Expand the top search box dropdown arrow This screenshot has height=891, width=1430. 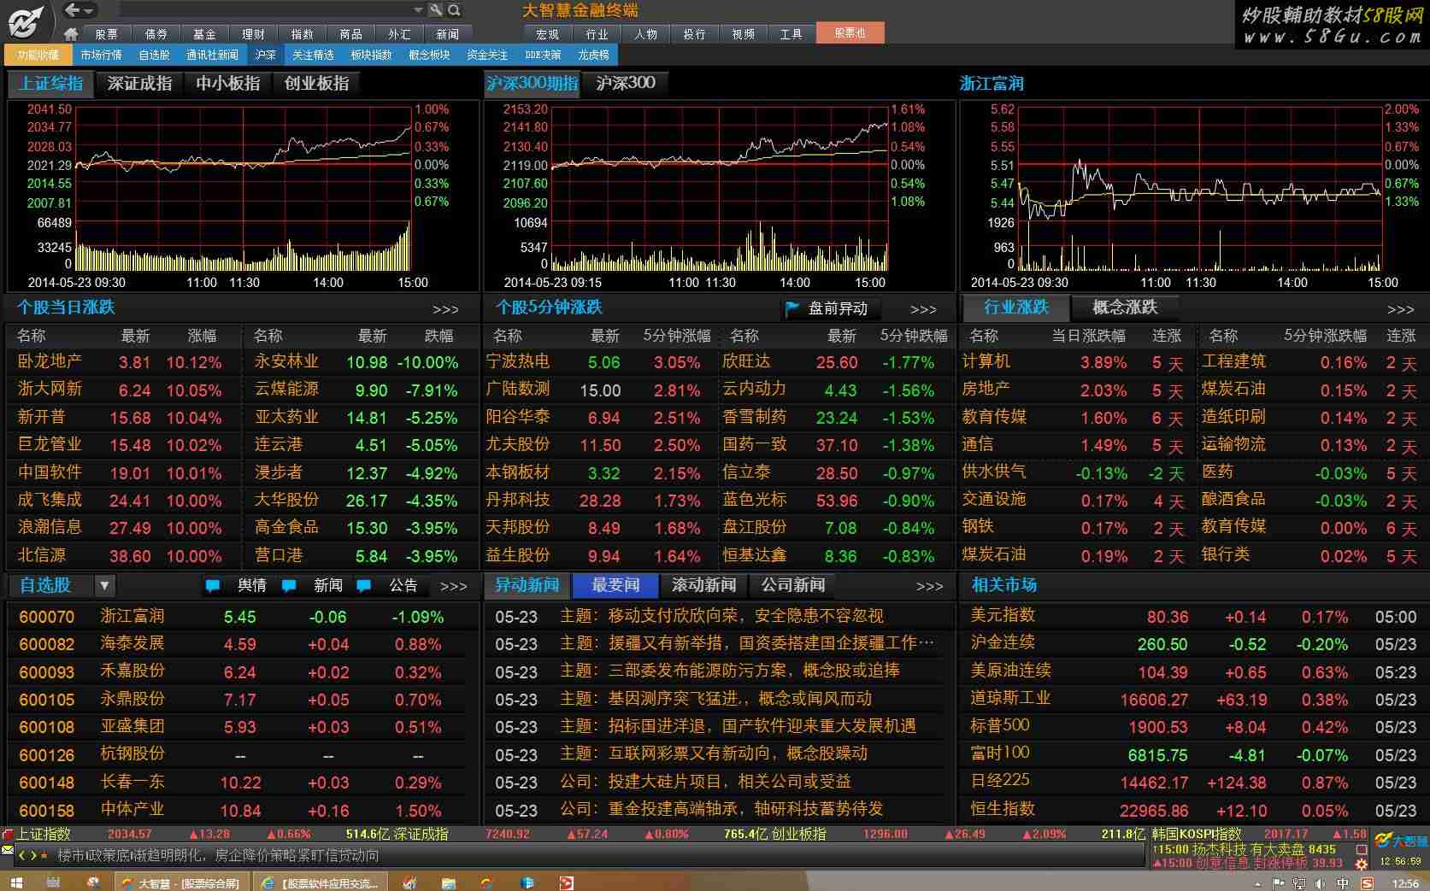pos(418,10)
